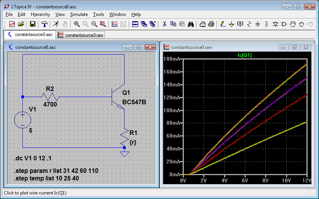Place a resistor from the toolbar
Viewport: 319px width, 199px height.
[249, 24]
